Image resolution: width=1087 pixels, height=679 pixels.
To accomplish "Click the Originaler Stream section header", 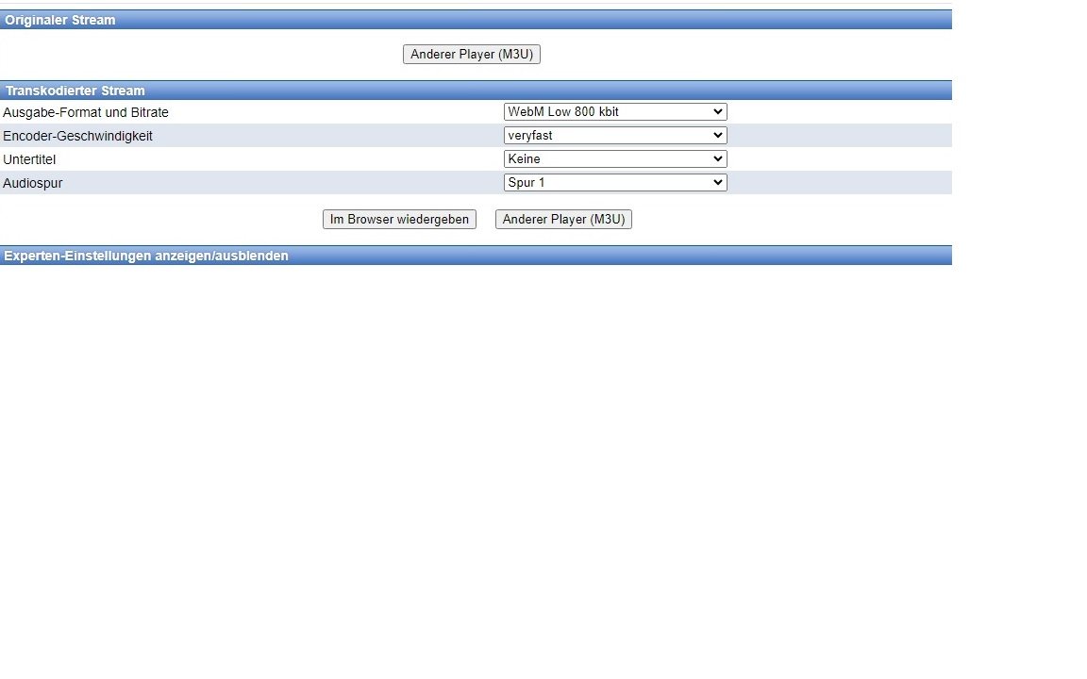I will tap(60, 20).
